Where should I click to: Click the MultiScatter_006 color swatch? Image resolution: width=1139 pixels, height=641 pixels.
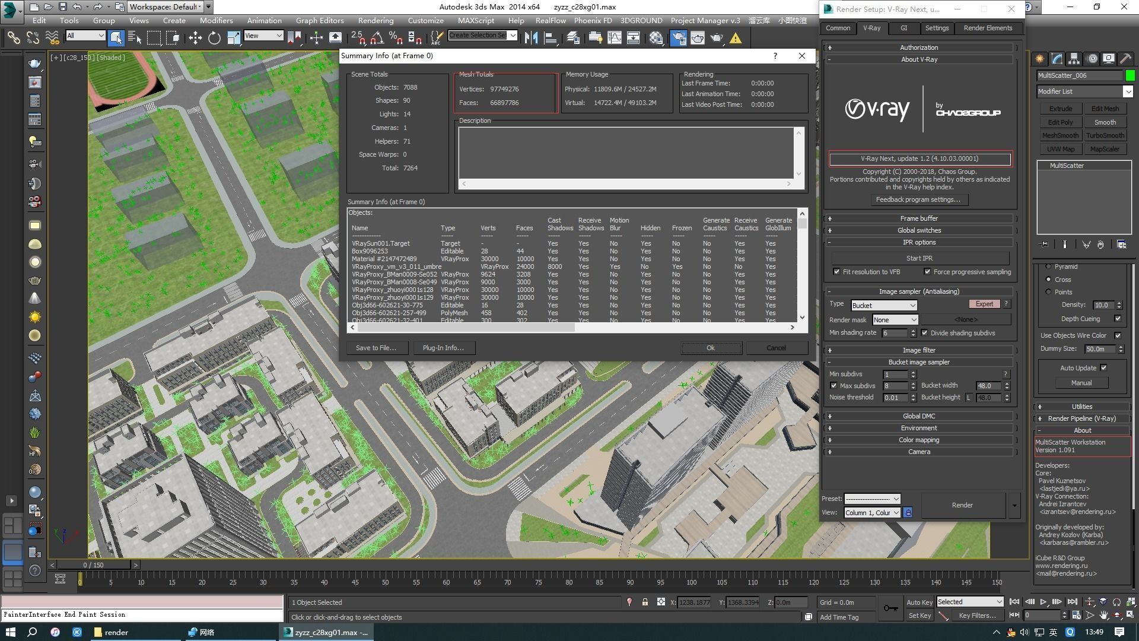click(x=1130, y=75)
